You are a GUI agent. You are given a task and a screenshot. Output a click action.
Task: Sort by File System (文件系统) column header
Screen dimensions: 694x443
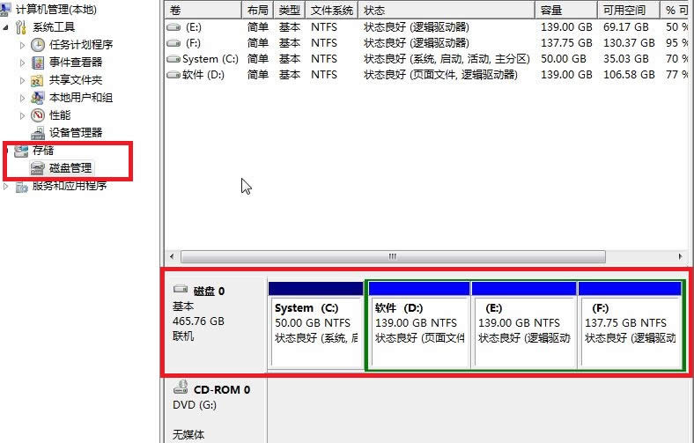(x=332, y=10)
